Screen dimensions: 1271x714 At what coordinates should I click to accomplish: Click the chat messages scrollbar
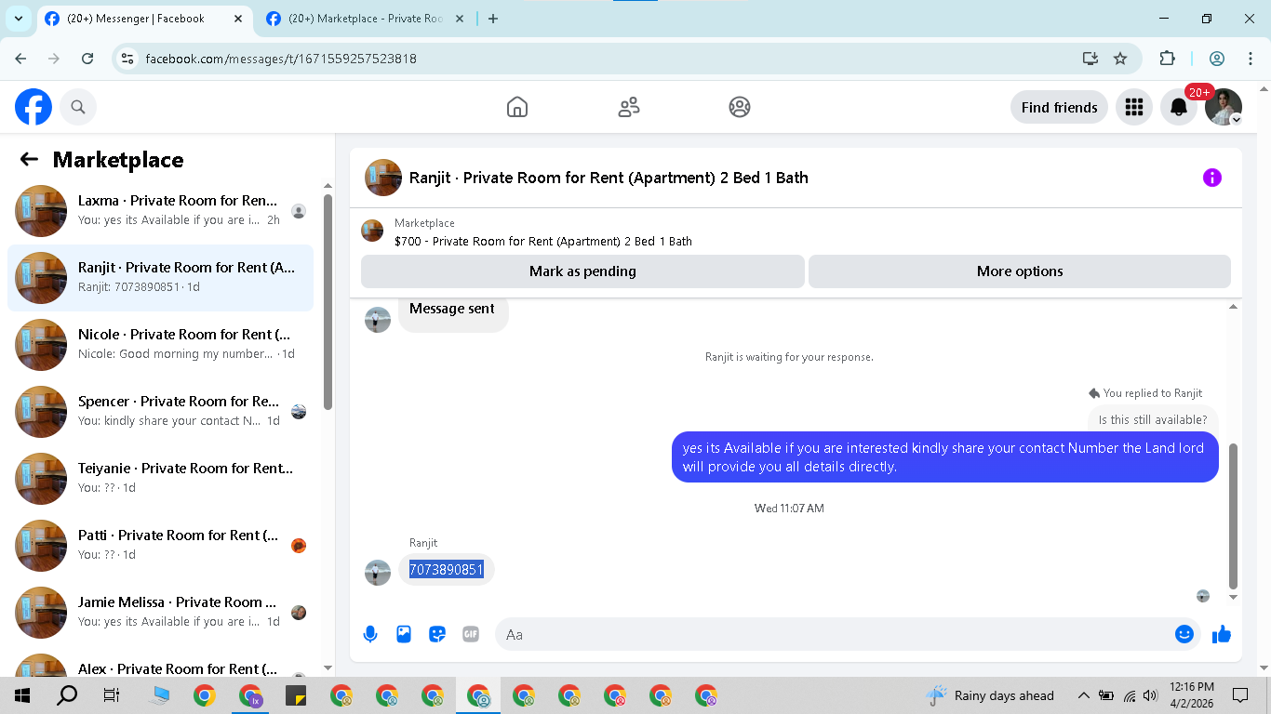(1234, 516)
